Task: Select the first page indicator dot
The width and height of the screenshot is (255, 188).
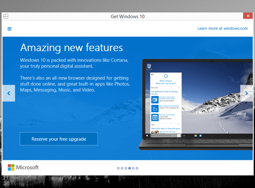Action: click(x=118, y=168)
